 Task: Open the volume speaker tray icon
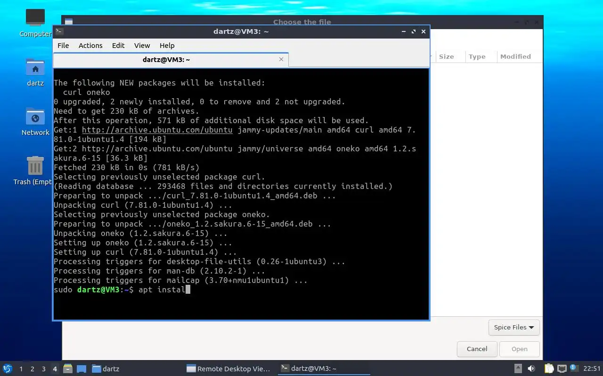coord(531,368)
